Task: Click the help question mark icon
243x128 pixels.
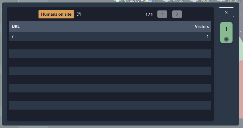Action: 79,14
